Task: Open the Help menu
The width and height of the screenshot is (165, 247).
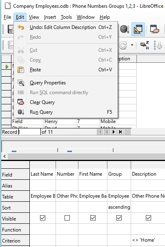Action: point(105,17)
